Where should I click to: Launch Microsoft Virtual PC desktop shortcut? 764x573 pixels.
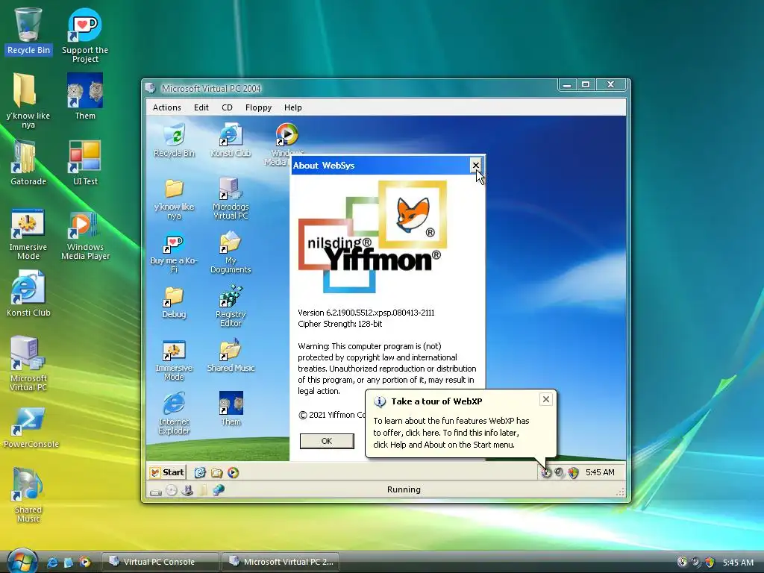click(28, 363)
